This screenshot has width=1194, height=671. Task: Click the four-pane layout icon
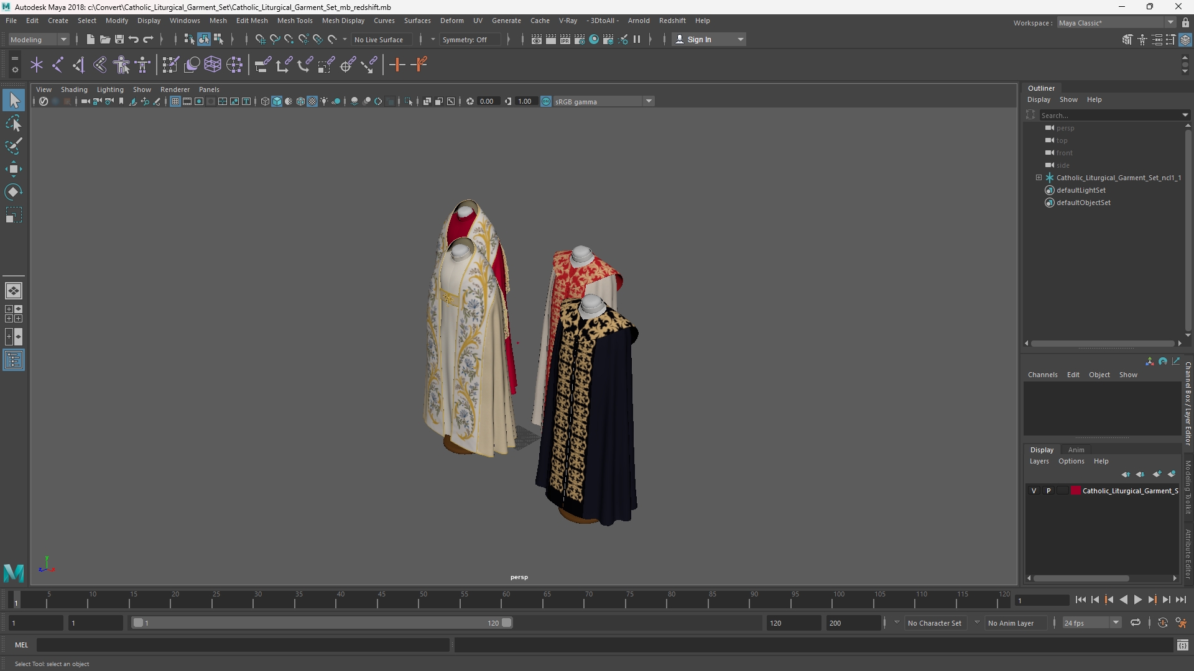[x=14, y=314]
